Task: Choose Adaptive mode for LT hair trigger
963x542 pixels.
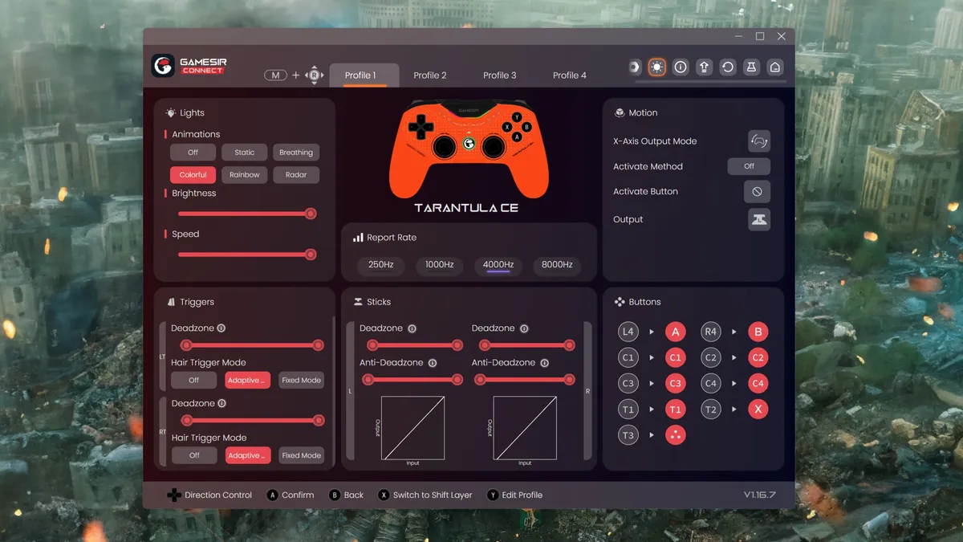Action: click(247, 381)
